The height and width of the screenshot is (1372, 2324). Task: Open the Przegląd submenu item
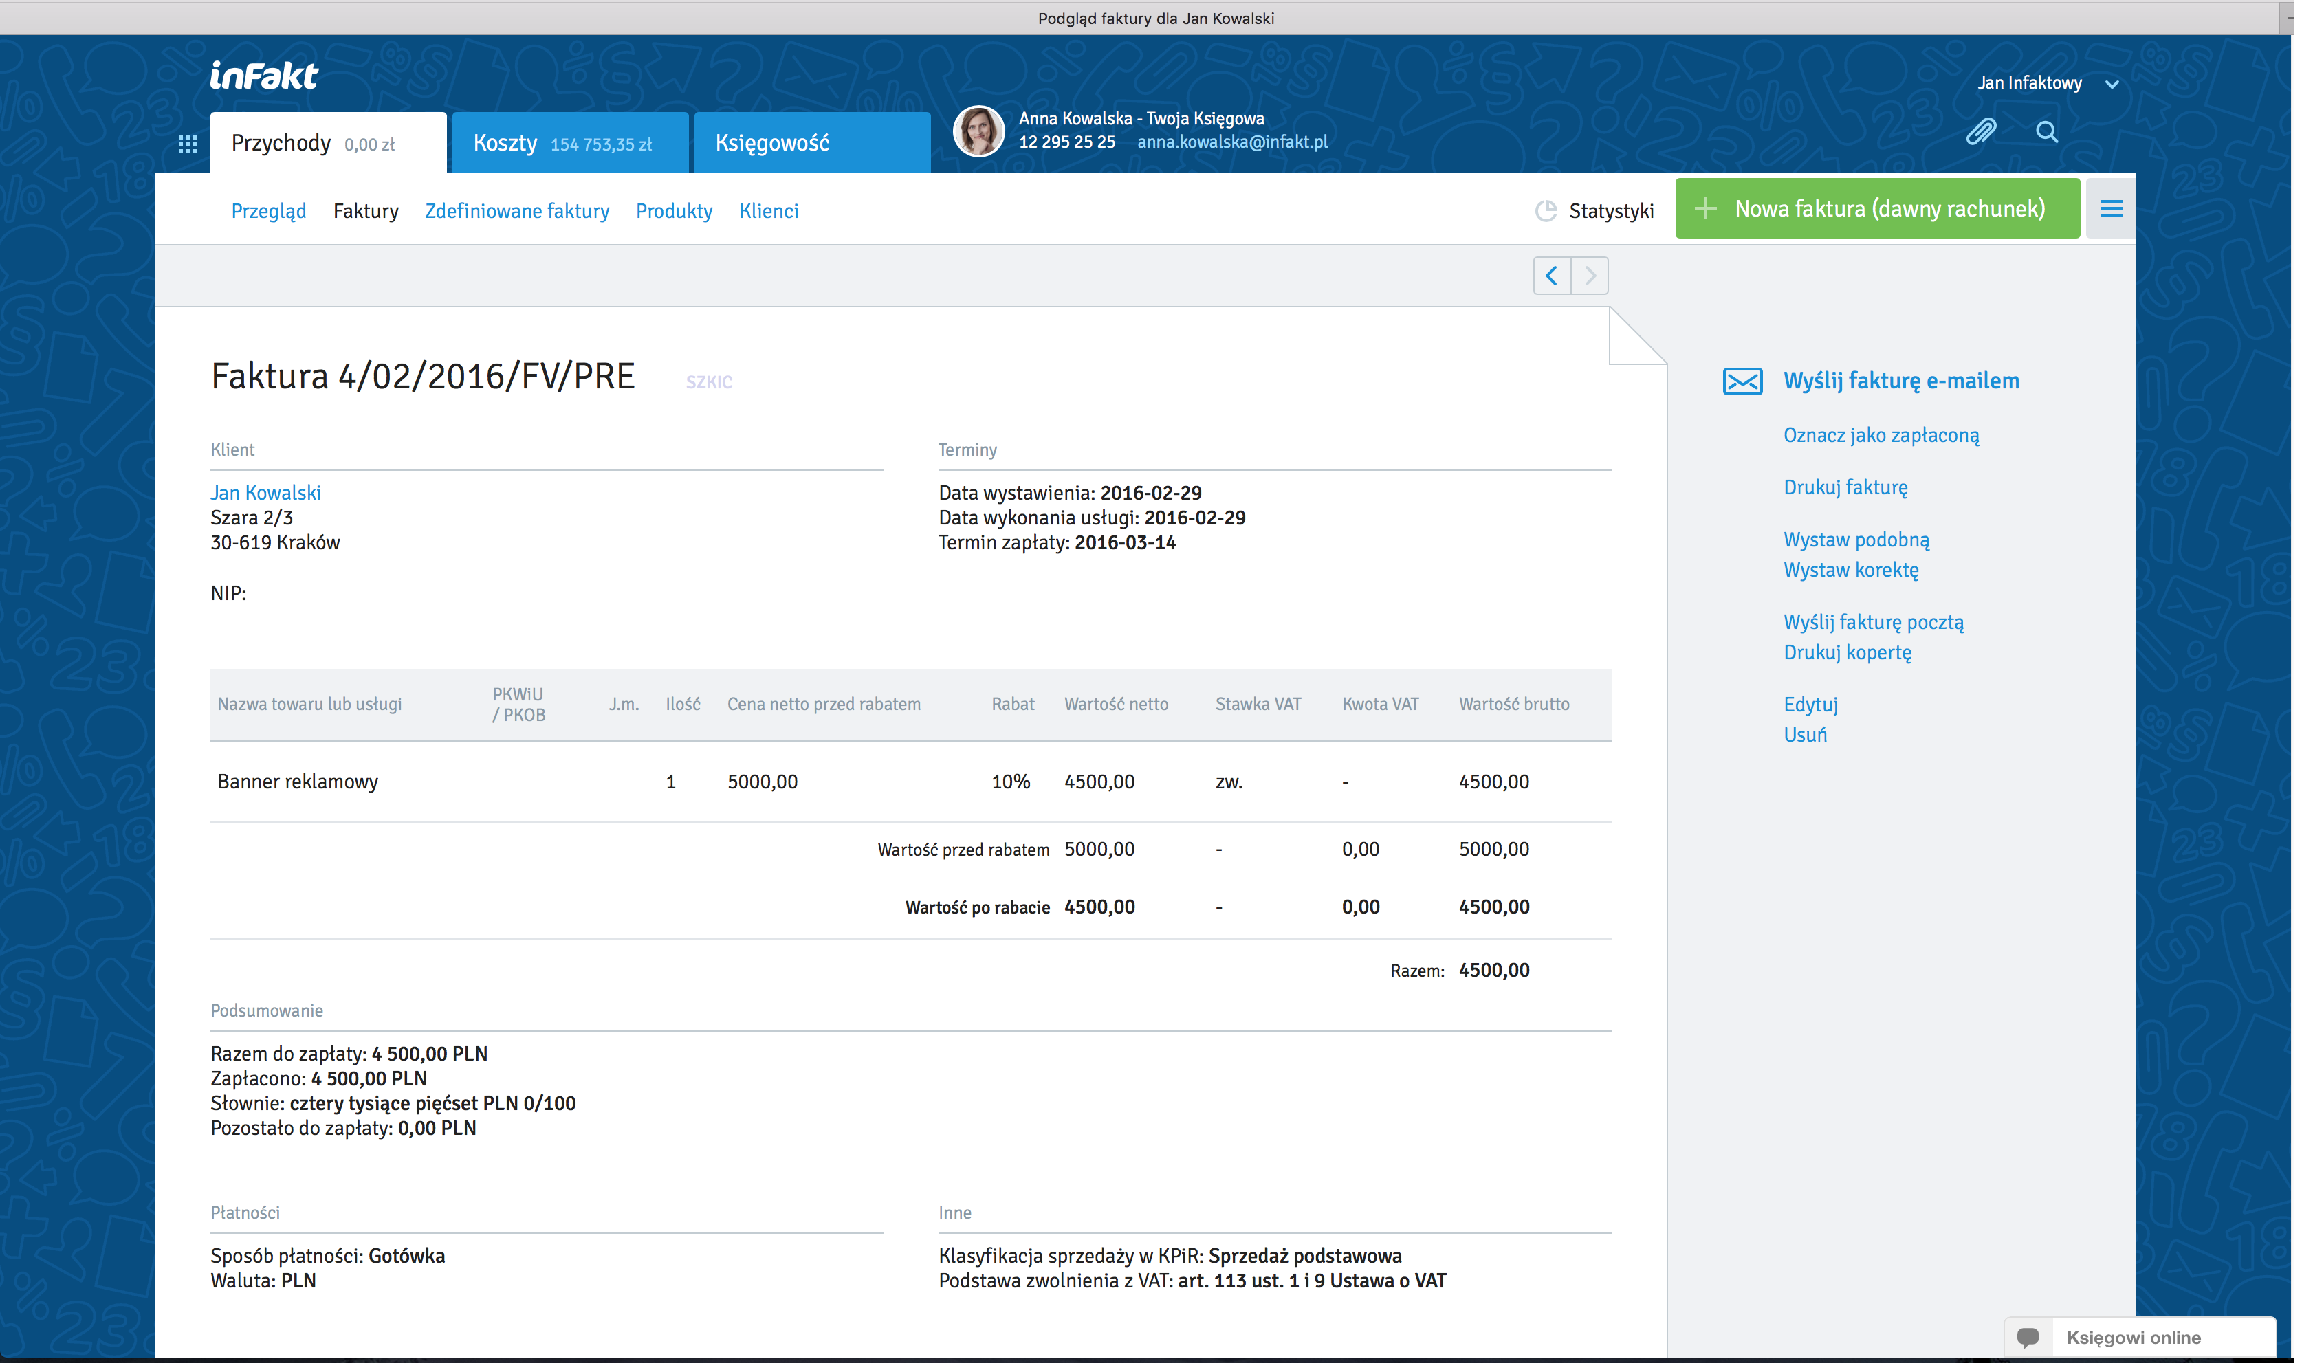click(x=268, y=212)
